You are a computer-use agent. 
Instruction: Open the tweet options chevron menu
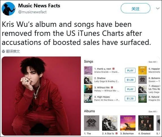[x=158, y=8]
